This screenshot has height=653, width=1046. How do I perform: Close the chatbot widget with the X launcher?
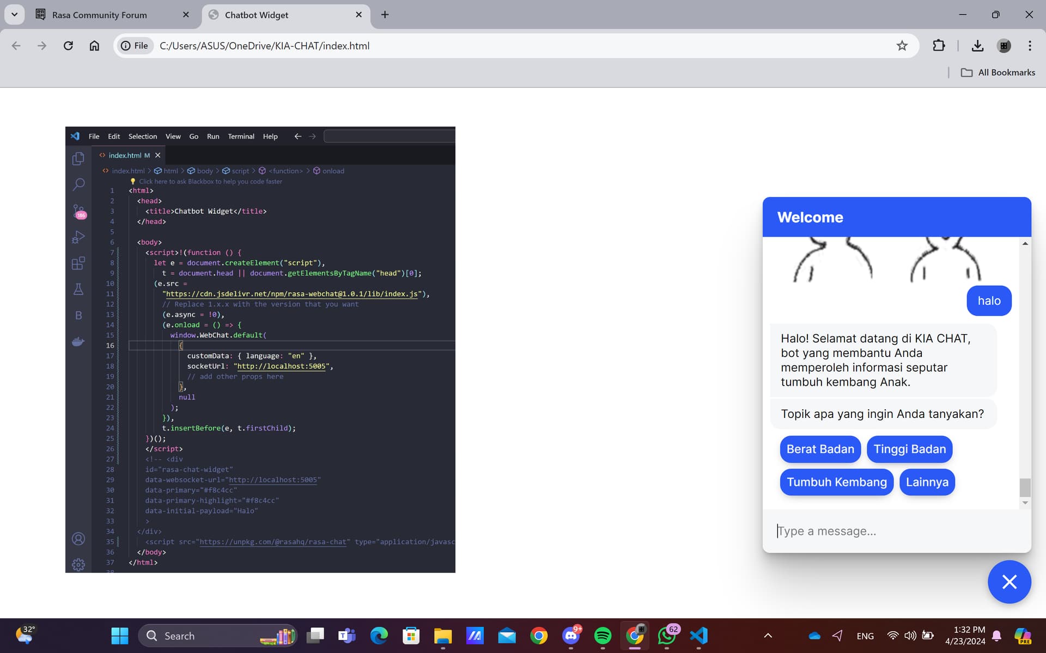coord(1009,582)
